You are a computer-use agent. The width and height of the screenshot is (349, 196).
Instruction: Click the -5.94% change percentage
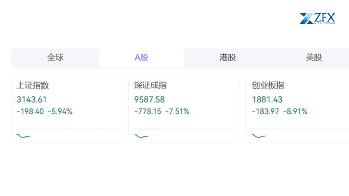60,111
